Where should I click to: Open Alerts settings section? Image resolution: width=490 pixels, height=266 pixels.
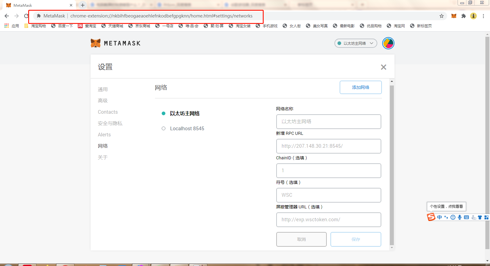tap(104, 135)
